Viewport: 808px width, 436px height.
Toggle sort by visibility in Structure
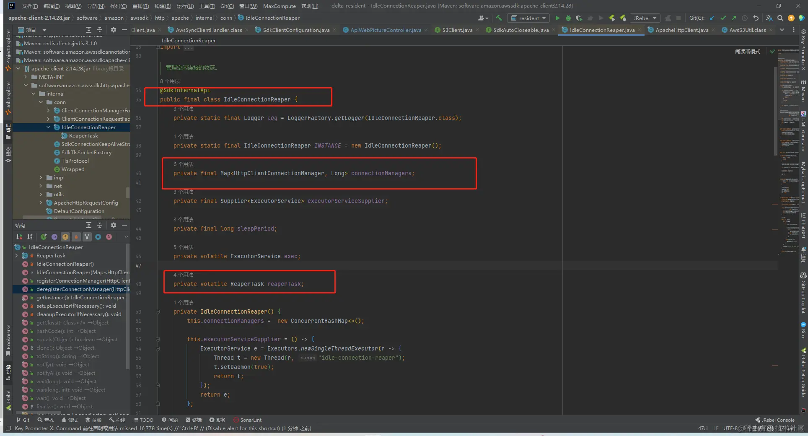coord(19,237)
